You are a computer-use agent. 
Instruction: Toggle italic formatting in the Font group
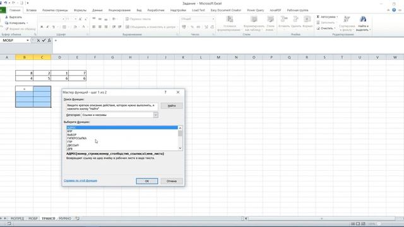click(x=47, y=26)
